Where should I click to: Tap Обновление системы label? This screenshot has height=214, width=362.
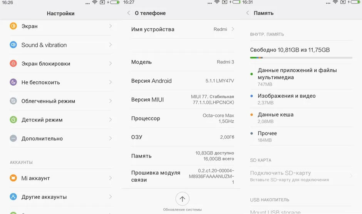tap(183, 210)
